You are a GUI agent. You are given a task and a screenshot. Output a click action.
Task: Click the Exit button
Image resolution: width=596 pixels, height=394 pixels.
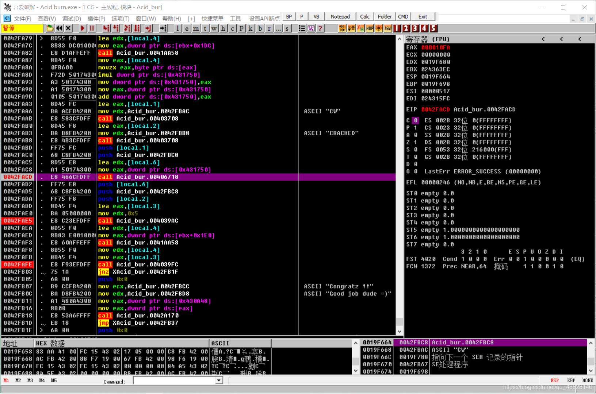[423, 16]
